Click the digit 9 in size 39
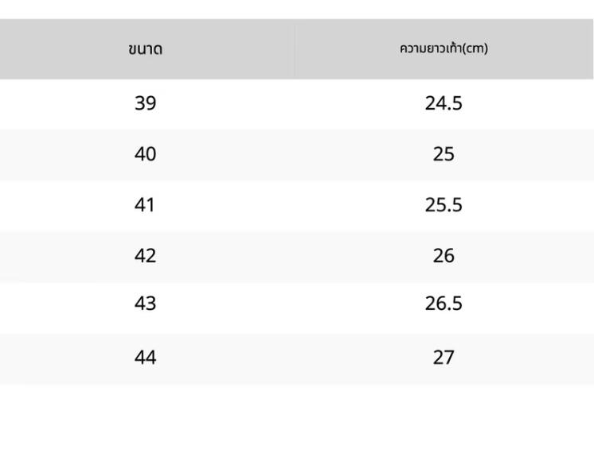 click(x=150, y=103)
